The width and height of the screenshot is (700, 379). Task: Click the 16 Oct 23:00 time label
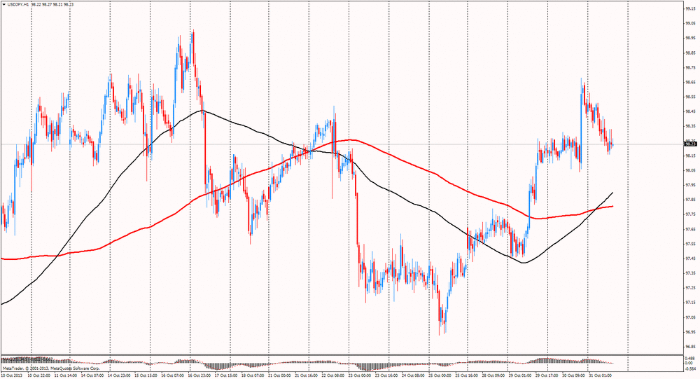(x=198, y=376)
